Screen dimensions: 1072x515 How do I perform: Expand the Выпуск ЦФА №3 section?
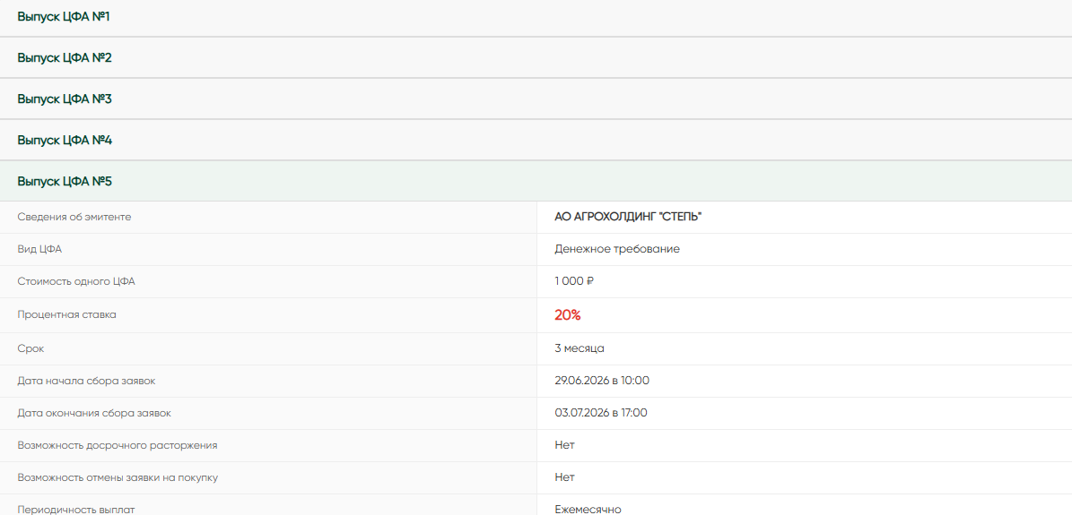tap(536, 99)
